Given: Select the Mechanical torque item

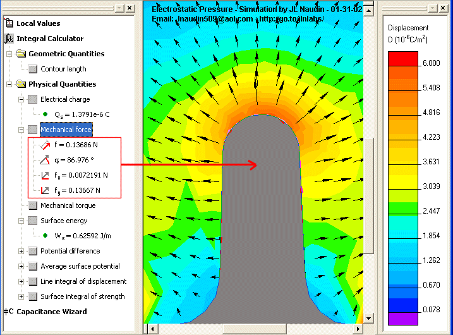Looking at the screenshot, I should [68, 205].
